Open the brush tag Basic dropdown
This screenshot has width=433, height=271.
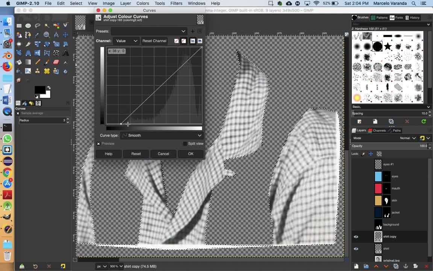pos(391,107)
